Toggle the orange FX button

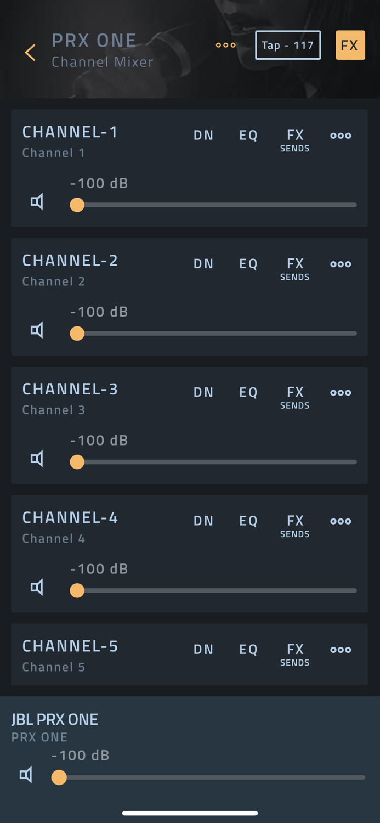350,45
